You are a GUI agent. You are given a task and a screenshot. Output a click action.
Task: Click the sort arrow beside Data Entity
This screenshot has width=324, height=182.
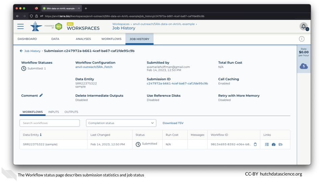coord(41,134)
